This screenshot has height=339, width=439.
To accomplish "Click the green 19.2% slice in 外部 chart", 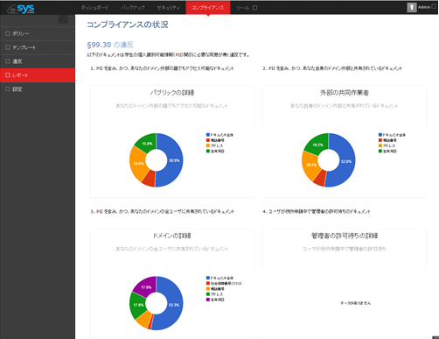I will pos(317,144).
